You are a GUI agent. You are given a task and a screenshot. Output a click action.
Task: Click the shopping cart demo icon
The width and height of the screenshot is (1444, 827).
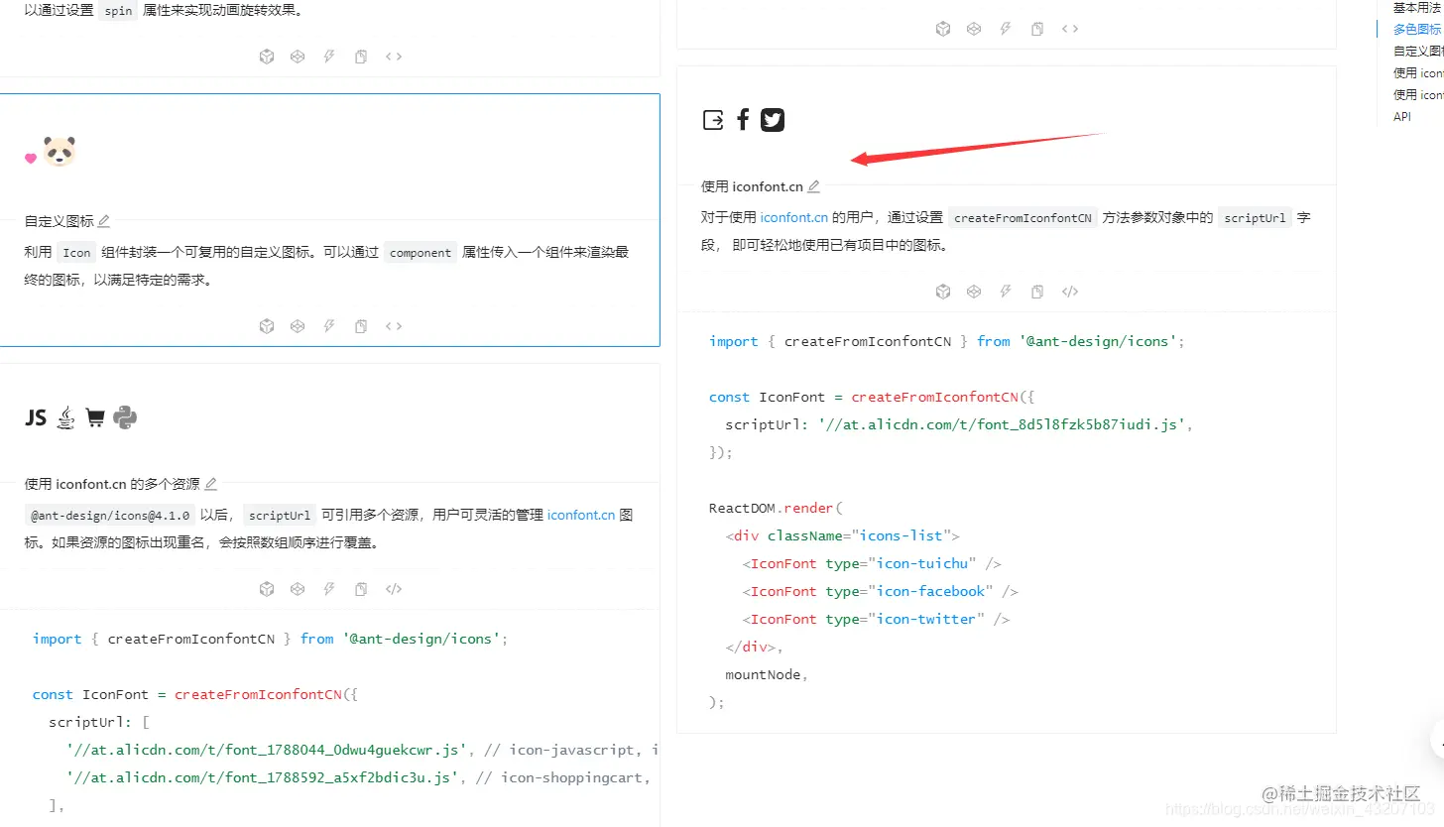click(95, 418)
